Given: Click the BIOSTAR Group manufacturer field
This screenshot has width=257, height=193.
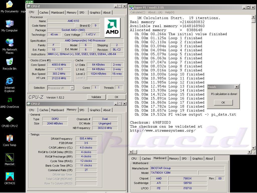Looking at the screenshot, I should click(187, 168).
